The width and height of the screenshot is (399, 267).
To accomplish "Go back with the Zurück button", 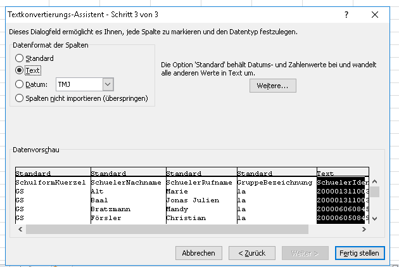I will tap(251, 252).
